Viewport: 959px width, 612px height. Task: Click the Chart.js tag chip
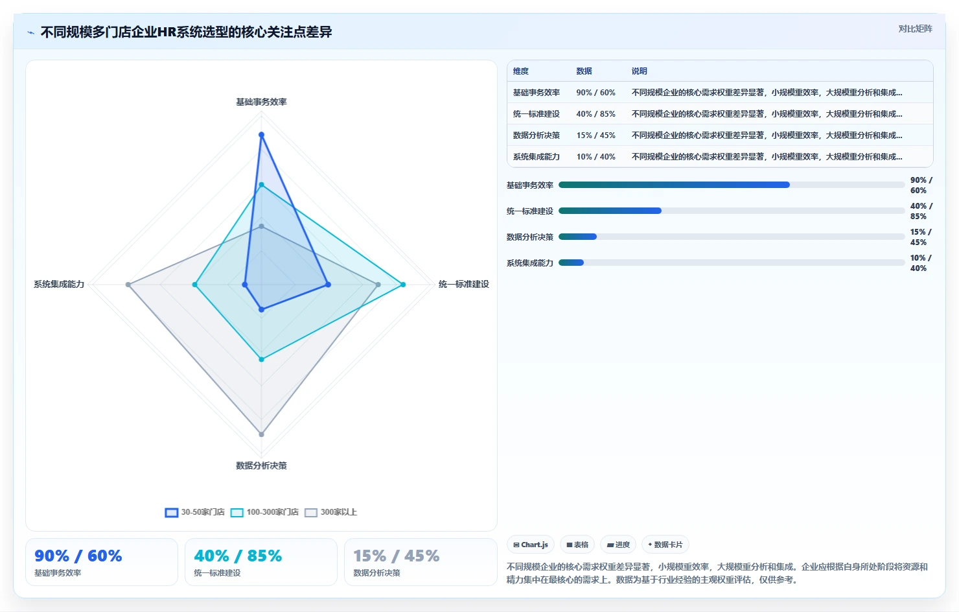[531, 545]
